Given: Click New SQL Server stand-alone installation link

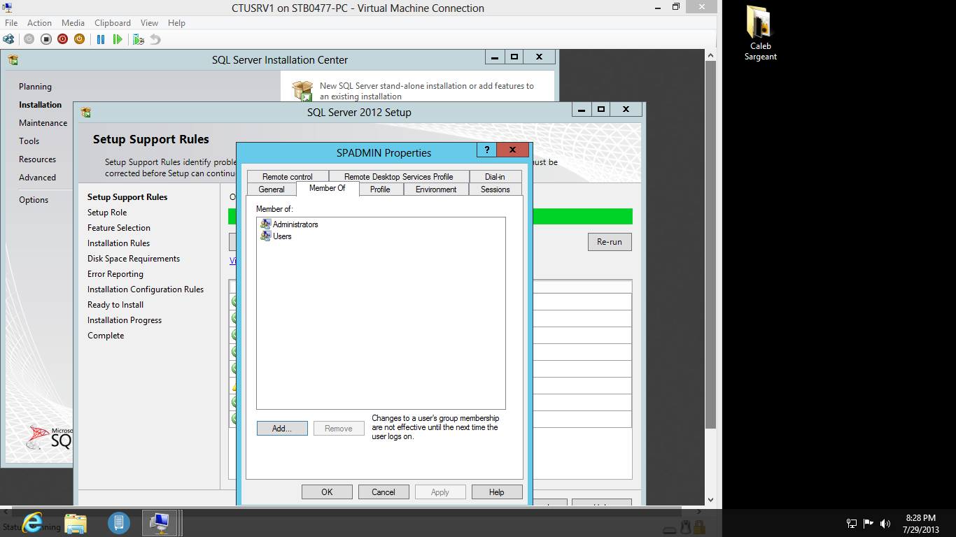Looking at the screenshot, I should 427,91.
